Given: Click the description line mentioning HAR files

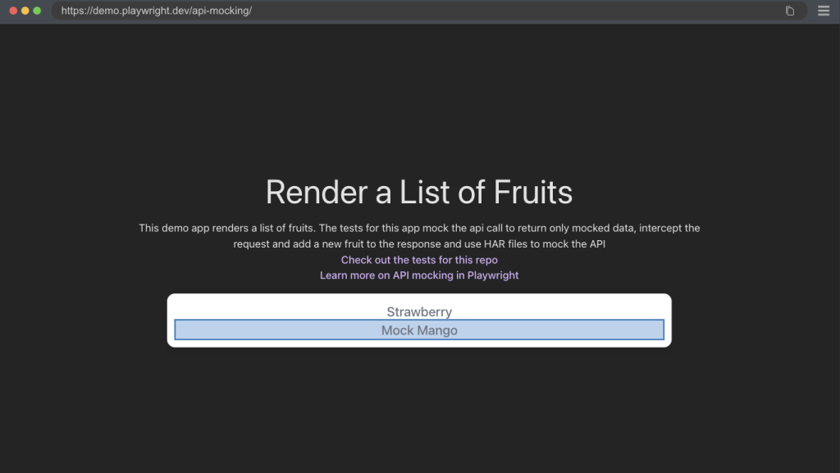Looking at the screenshot, I should [419, 244].
